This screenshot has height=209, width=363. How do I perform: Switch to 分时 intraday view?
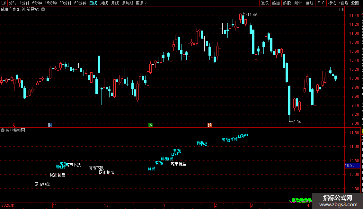coord(13,3)
